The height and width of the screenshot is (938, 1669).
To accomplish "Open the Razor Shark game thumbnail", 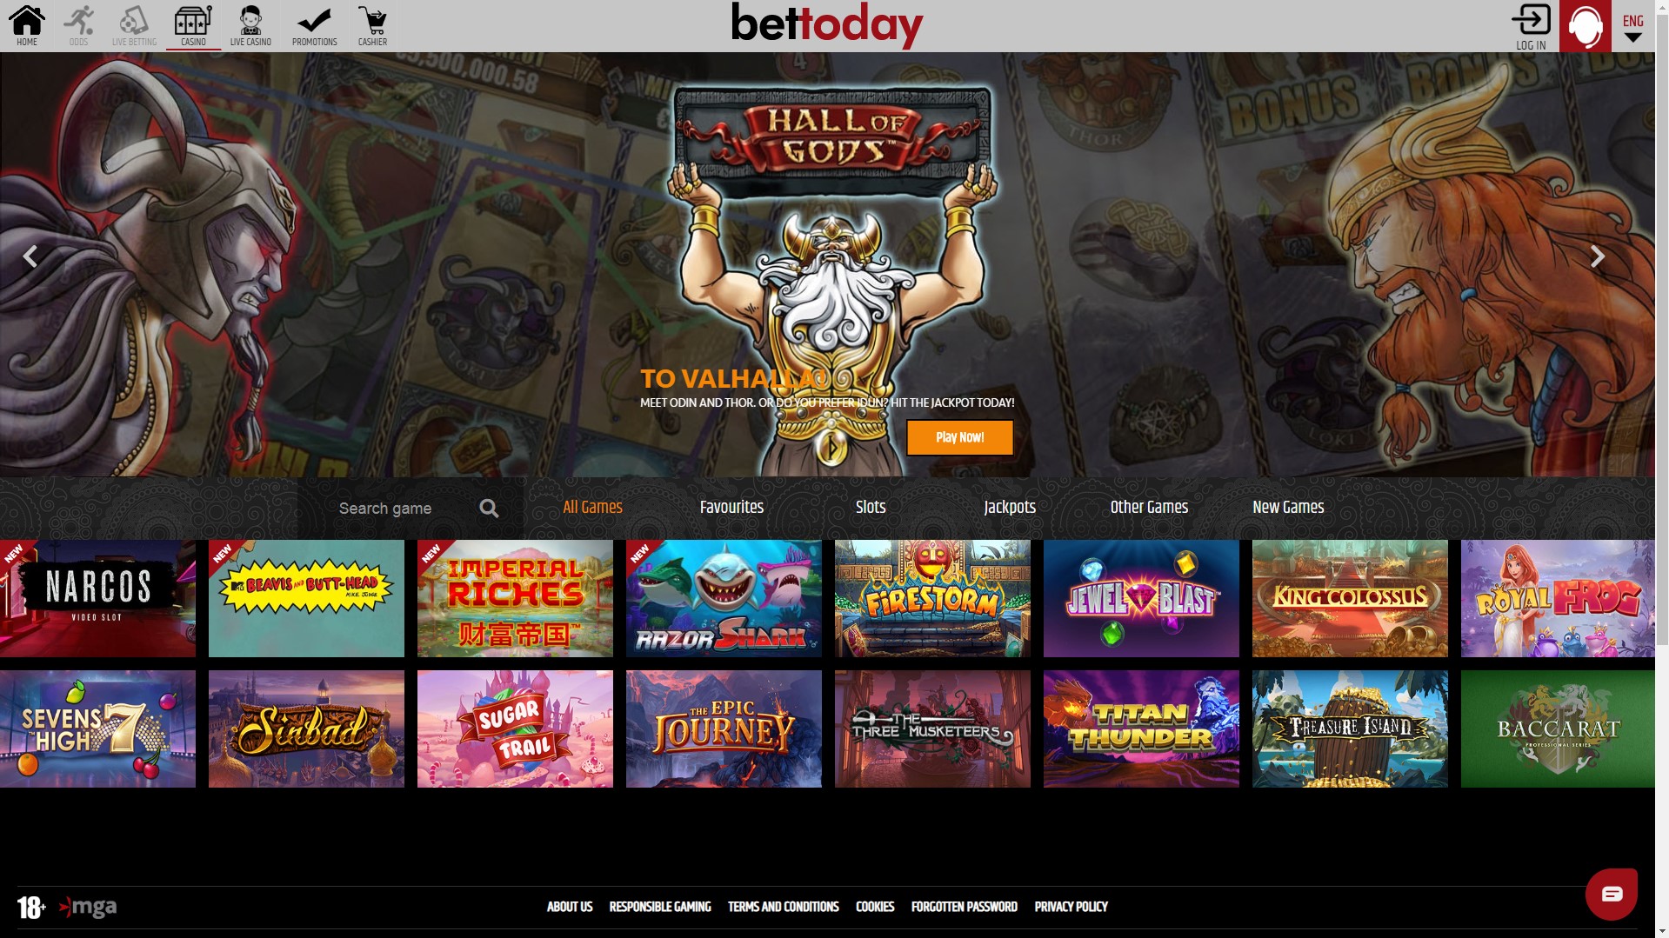I will [724, 598].
